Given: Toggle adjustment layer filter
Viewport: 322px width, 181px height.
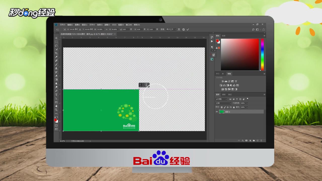Looking at the screenshot, I should coord(233,99).
